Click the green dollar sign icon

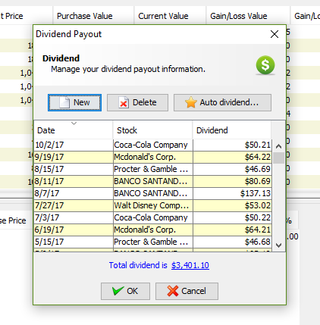pyautogui.click(x=265, y=65)
